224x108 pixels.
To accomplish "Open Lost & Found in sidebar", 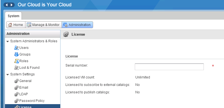I will point(29,67).
